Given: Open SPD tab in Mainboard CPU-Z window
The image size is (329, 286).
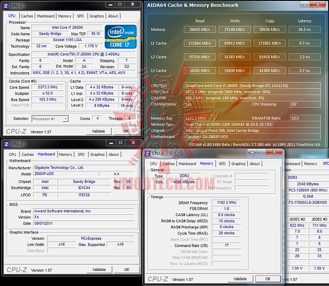Looking at the screenshot, I should click(81, 154).
